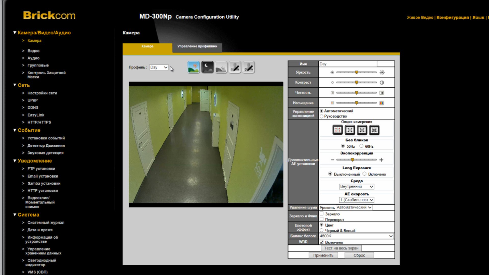Image resolution: width=489 pixels, height=275 pixels.
Task: Choose the second metering option icon
Action: tap(350, 130)
